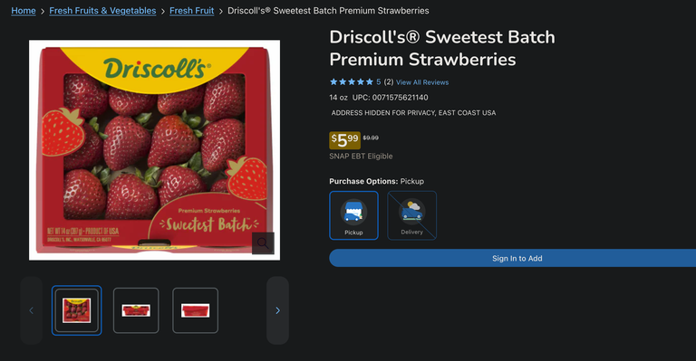Screen dimensions: 696x361
Task: Click the breadcrumb chevron after Home
Action: click(x=43, y=11)
